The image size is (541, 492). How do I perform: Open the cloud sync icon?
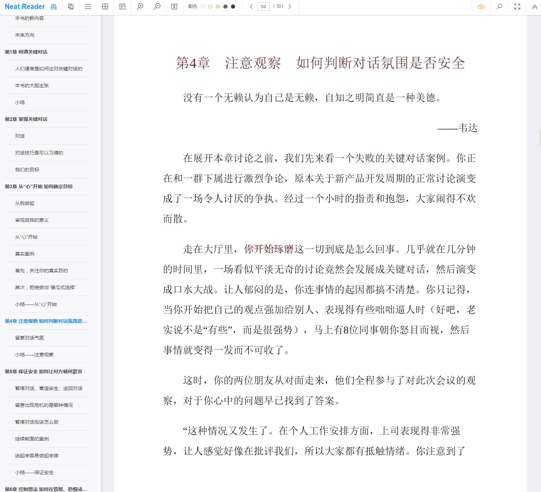pos(481,7)
